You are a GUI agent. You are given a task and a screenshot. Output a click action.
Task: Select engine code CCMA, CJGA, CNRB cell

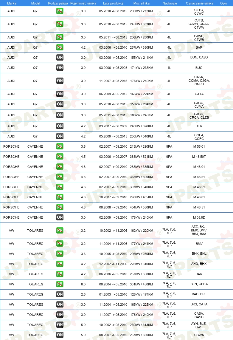(x=199, y=81)
